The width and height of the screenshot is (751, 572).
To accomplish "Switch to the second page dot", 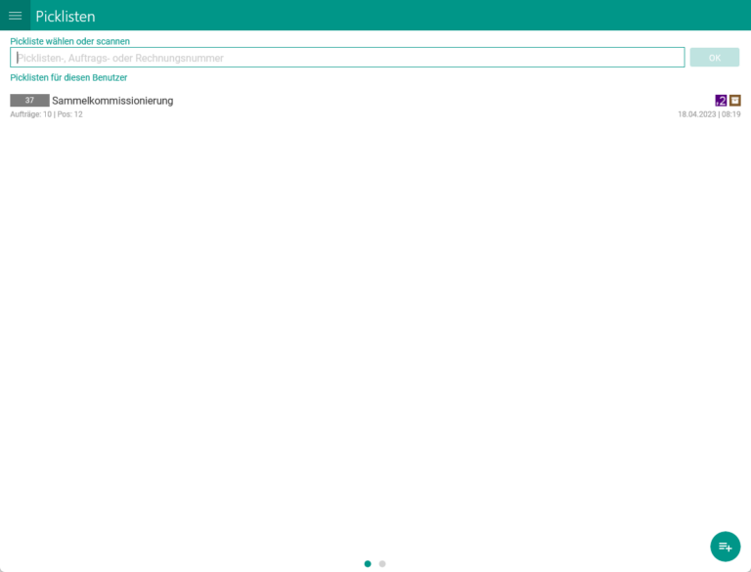I will [382, 563].
